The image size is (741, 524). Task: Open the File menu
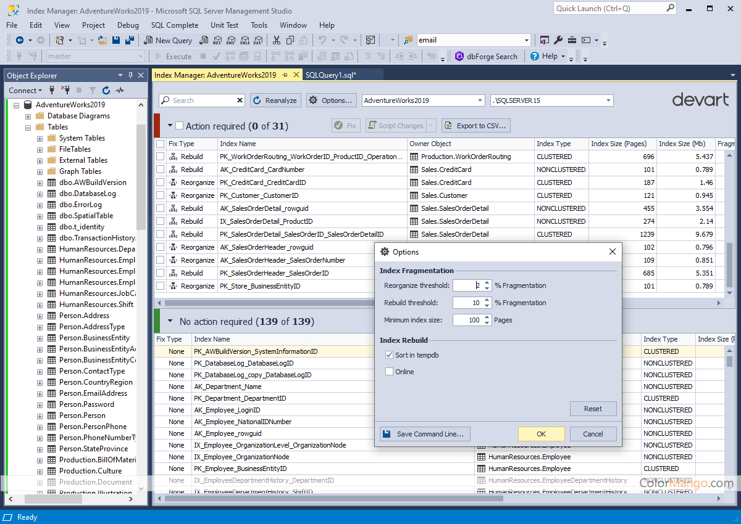12,25
